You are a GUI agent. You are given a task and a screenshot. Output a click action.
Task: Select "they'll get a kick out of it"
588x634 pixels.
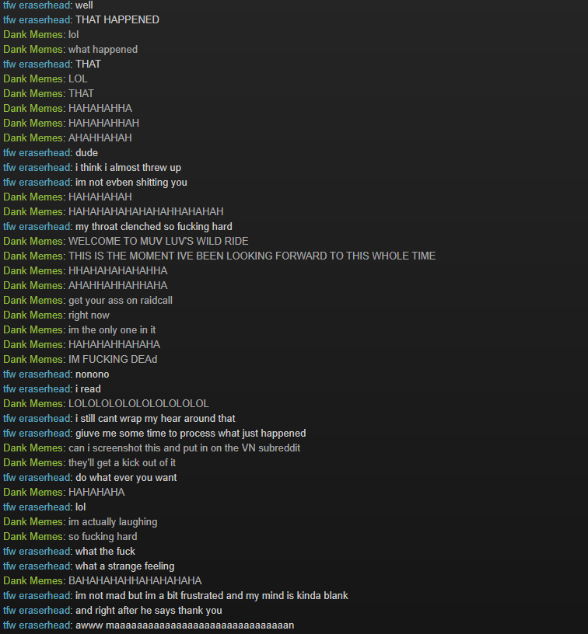pos(122,462)
